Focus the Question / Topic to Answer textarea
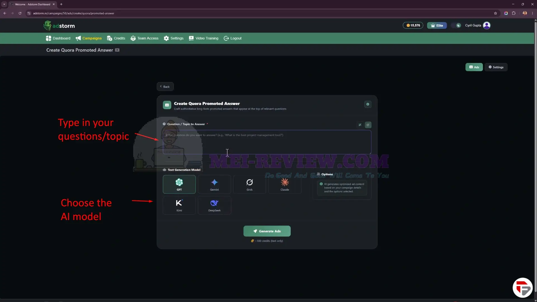 pyautogui.click(x=267, y=142)
